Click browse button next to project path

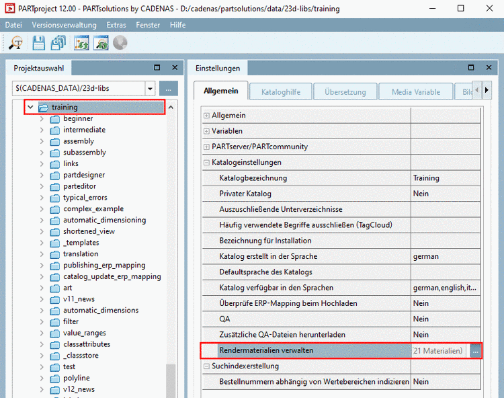tap(169, 89)
